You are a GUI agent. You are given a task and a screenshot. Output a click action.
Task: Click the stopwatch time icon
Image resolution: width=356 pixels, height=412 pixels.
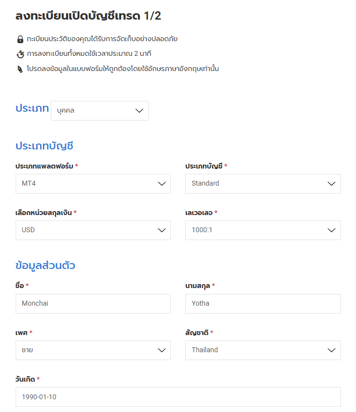20,54
